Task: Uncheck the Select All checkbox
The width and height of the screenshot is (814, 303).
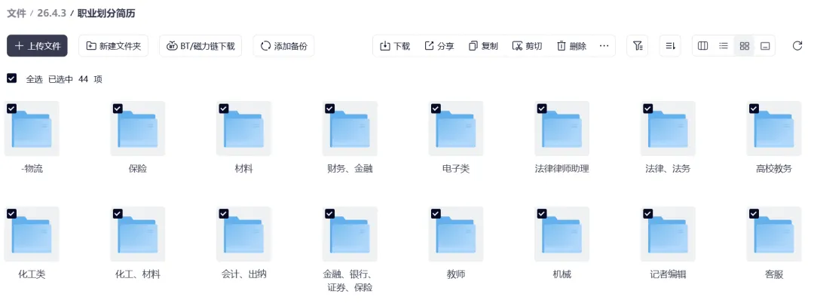Action: click(11, 78)
